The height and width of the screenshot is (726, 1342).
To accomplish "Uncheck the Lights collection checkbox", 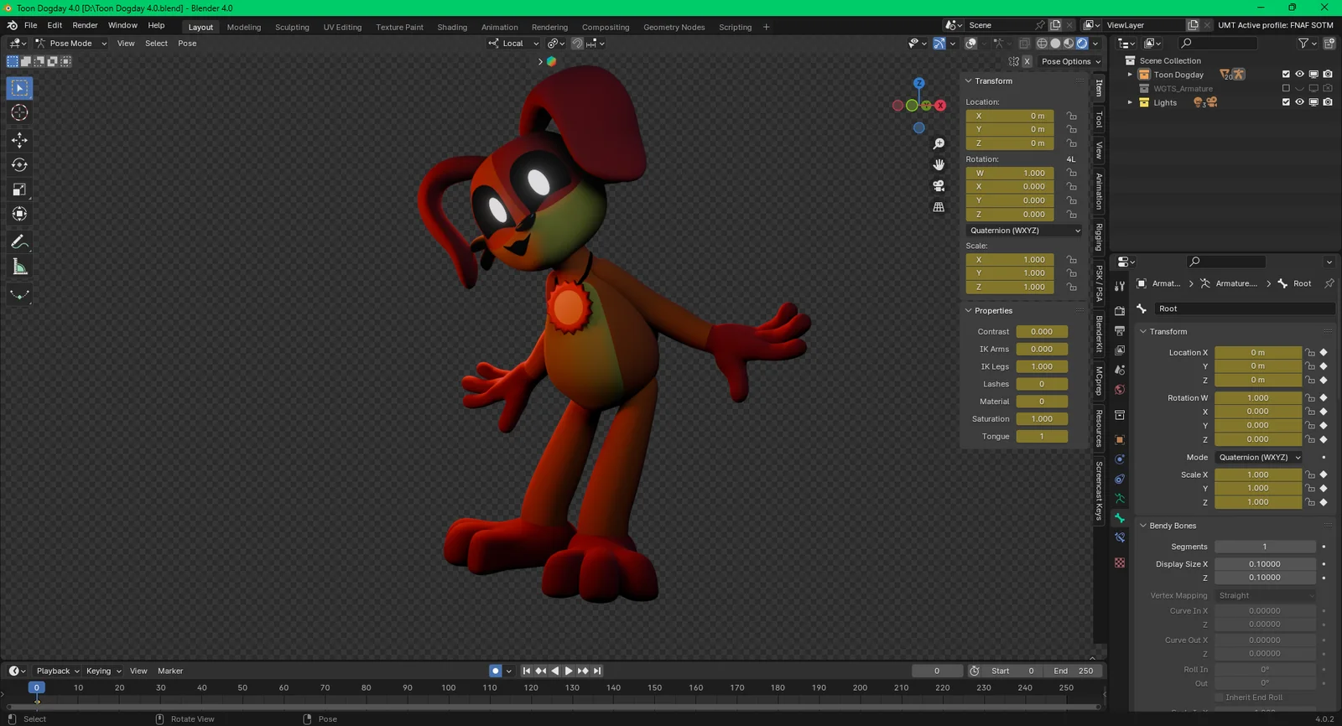I will (x=1286, y=102).
